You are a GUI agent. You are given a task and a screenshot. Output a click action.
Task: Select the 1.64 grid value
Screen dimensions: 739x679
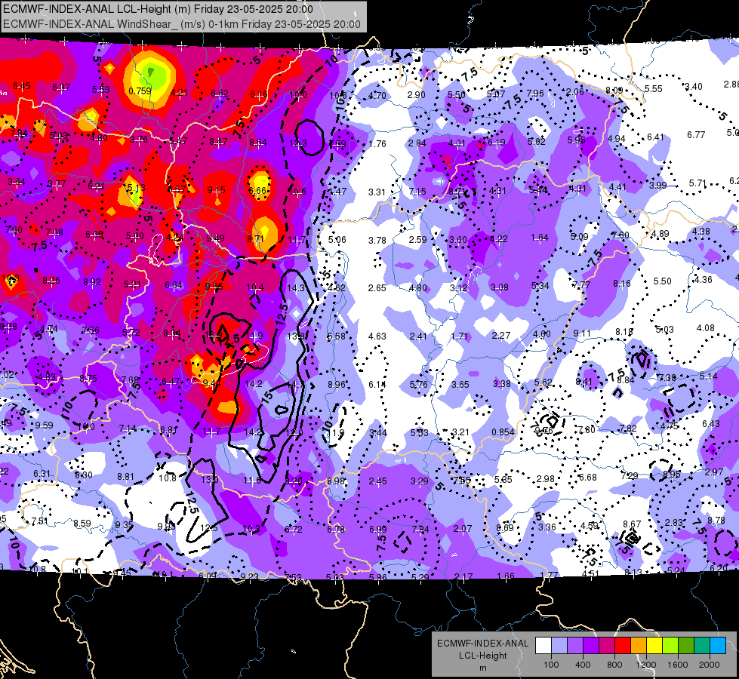(x=540, y=238)
